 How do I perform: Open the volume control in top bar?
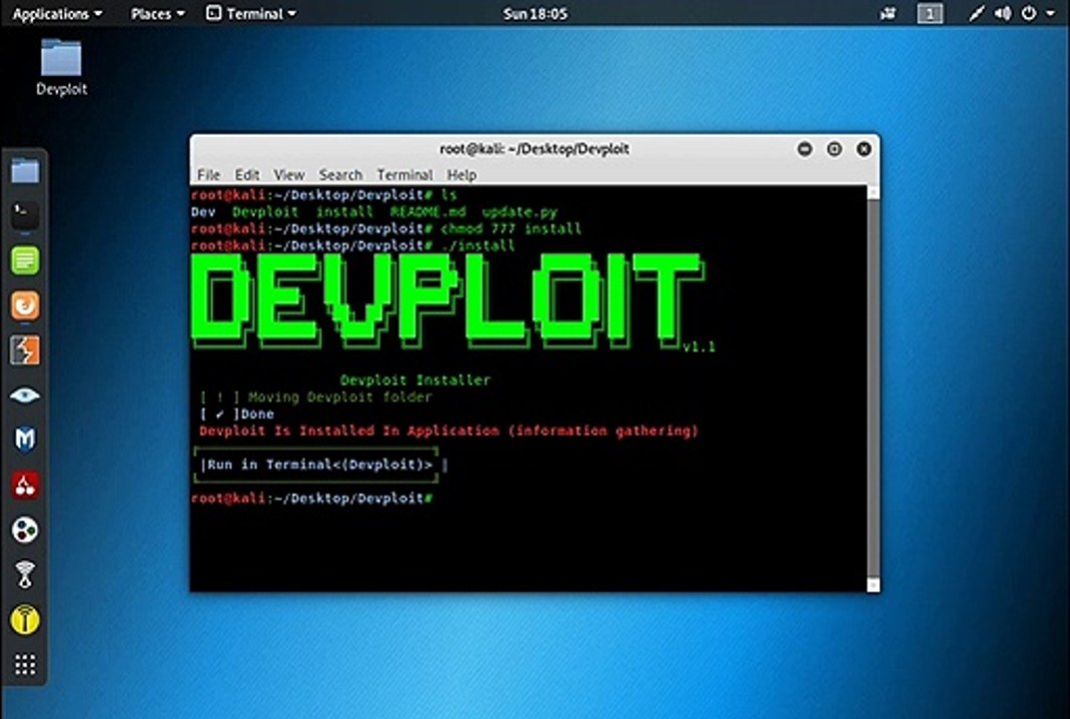[x=1002, y=14]
